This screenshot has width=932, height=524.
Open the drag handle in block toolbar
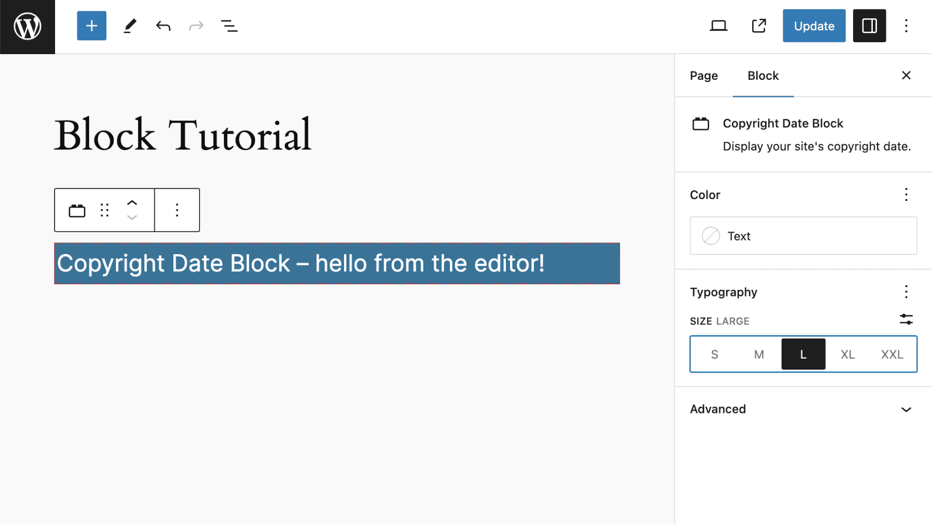[104, 210]
